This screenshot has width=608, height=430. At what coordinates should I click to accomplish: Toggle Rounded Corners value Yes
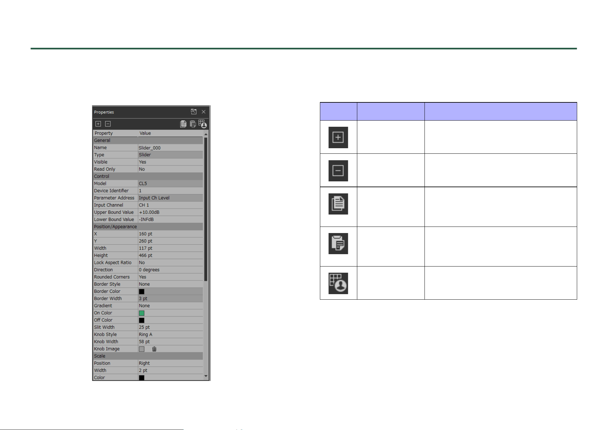pyautogui.click(x=171, y=277)
